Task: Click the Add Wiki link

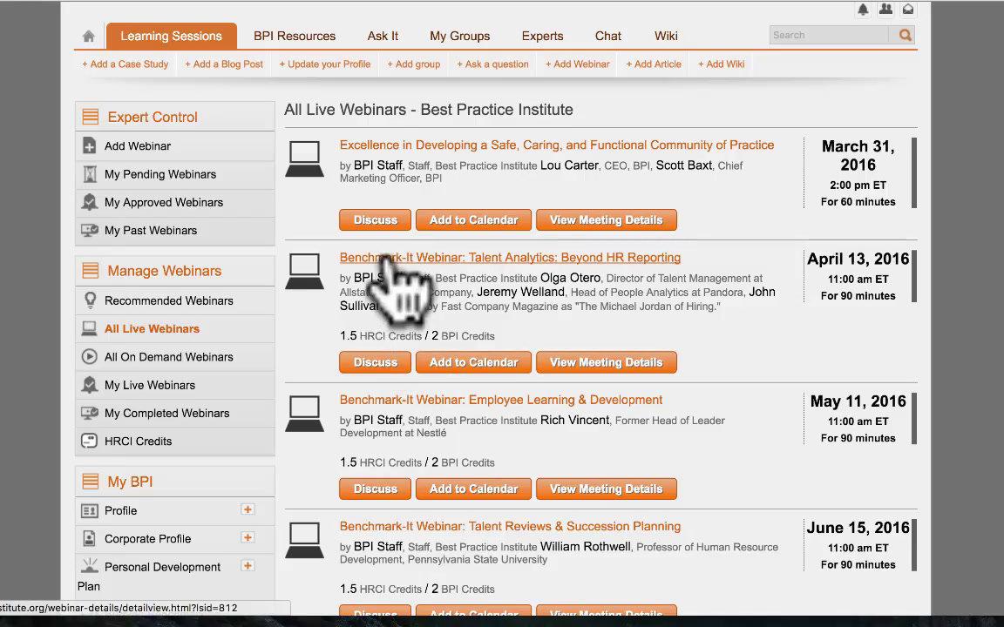Action: pos(721,64)
